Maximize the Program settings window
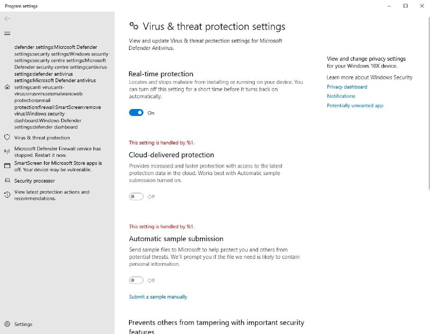This screenshot has width=430, height=334. pos(405,6)
